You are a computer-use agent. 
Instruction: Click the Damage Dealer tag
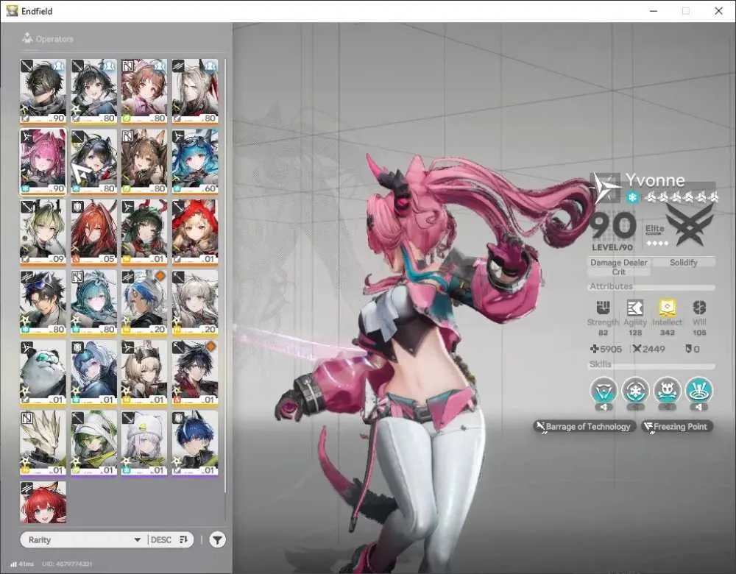point(619,263)
